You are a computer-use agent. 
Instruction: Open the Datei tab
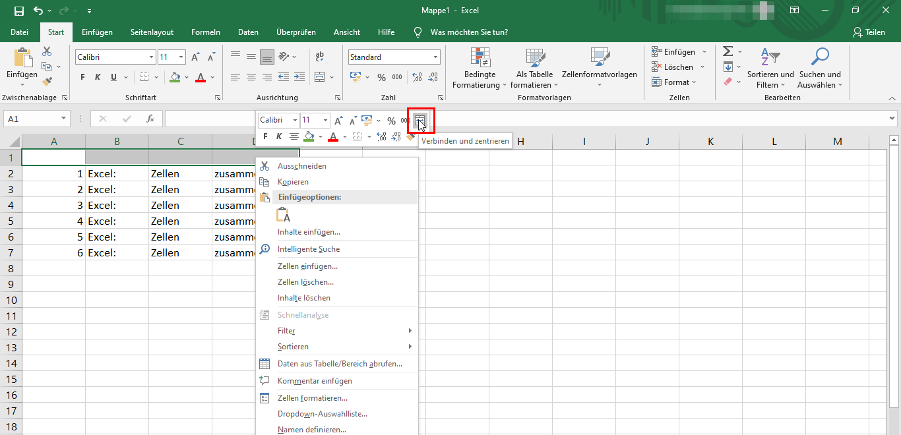pyautogui.click(x=19, y=32)
